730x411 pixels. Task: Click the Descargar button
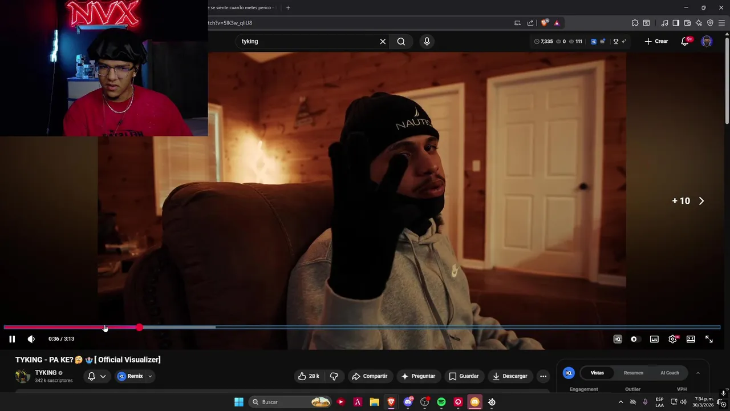click(x=510, y=376)
